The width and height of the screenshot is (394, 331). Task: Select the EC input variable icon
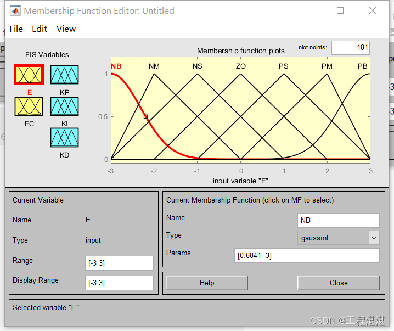pos(29,106)
